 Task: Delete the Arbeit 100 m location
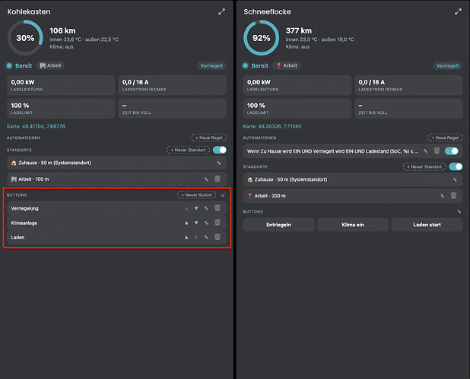[x=218, y=178]
